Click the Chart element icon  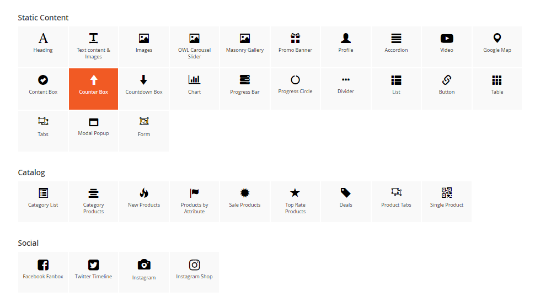point(194,80)
